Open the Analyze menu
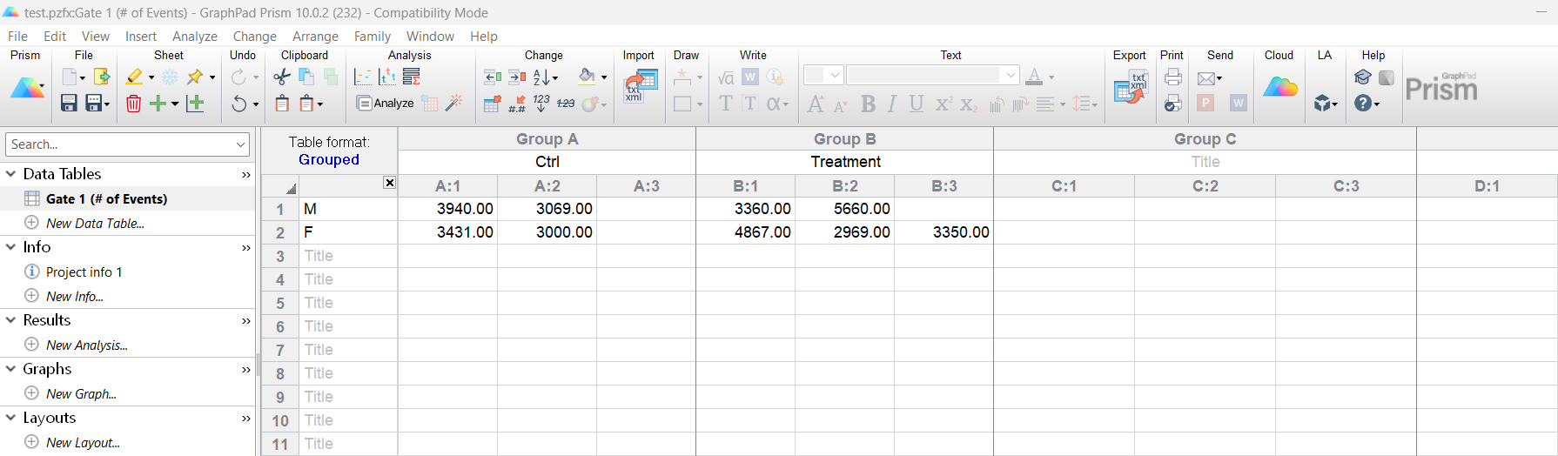 click(194, 37)
